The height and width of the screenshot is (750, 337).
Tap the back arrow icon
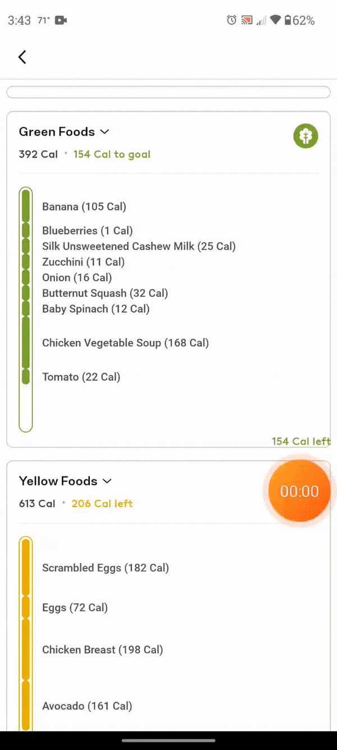(22, 57)
